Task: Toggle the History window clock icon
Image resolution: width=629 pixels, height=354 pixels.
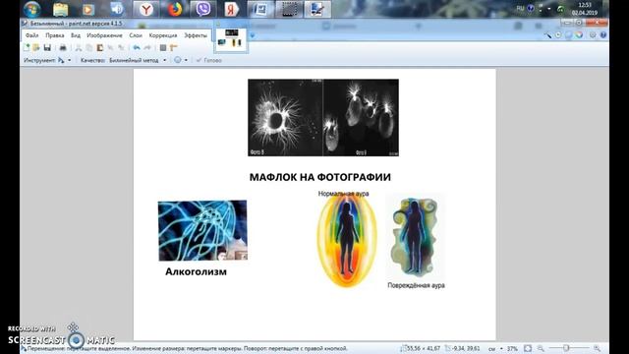Action: click(x=558, y=35)
